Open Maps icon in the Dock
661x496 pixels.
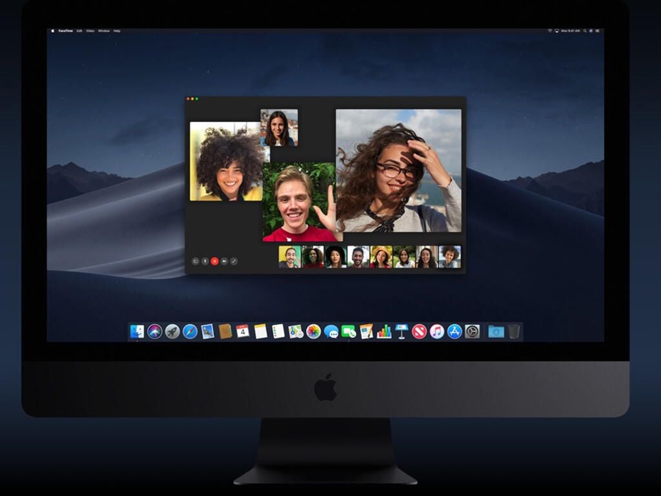296,331
